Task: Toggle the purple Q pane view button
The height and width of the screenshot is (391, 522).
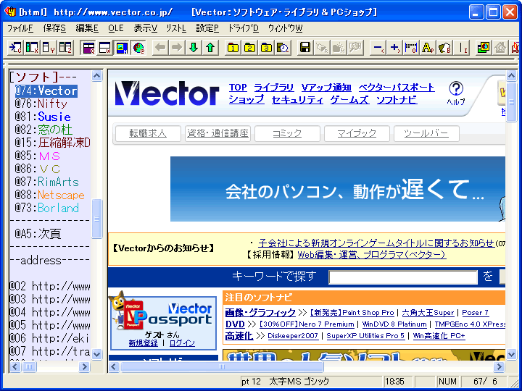Action: [89, 48]
